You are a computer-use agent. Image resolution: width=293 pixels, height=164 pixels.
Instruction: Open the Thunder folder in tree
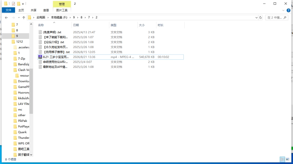point(23,138)
